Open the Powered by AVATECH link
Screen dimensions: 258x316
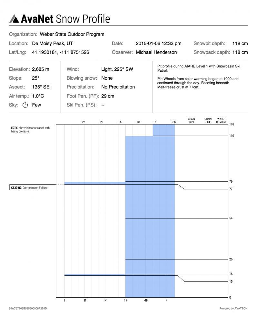[x=233, y=308]
